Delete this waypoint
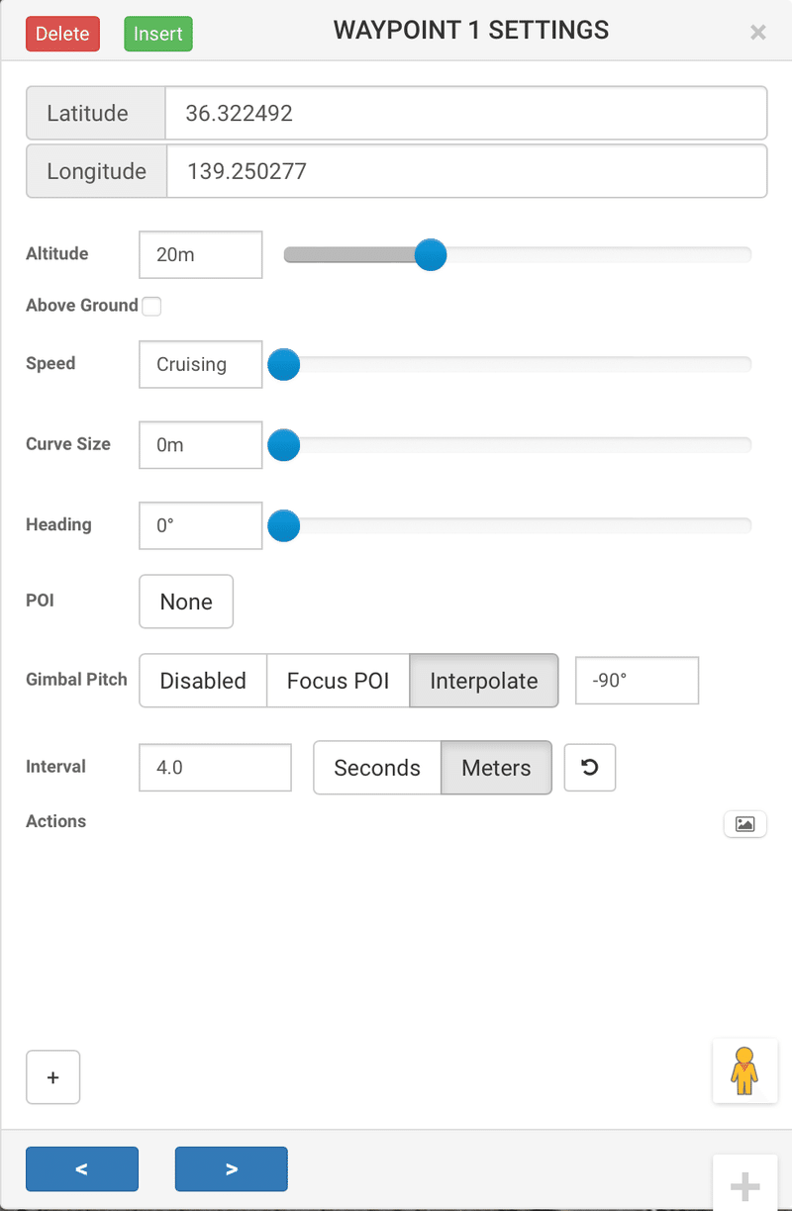 [62, 34]
